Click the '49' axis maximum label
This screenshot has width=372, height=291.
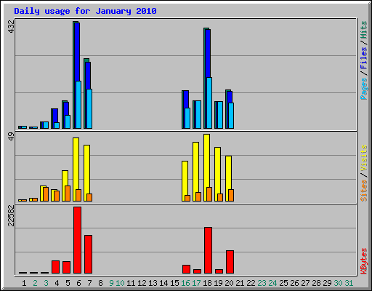click(x=11, y=137)
